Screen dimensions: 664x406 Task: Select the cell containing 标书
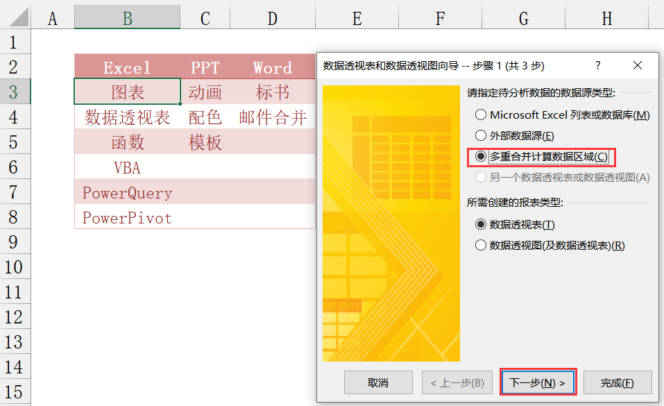(272, 92)
